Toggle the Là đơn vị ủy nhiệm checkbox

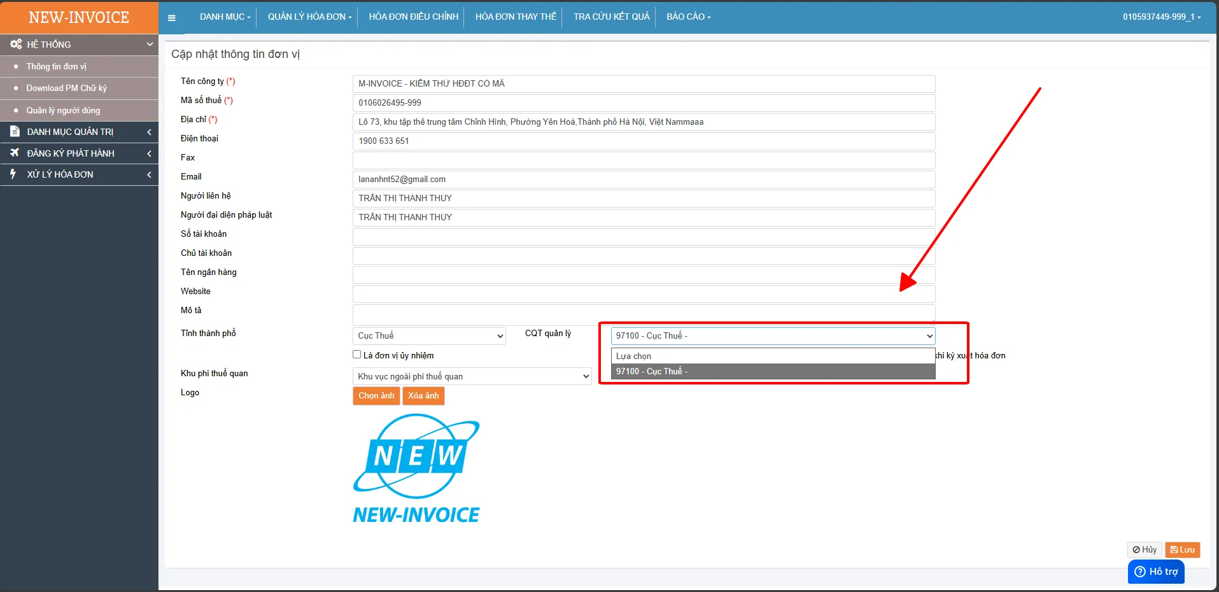coord(356,355)
